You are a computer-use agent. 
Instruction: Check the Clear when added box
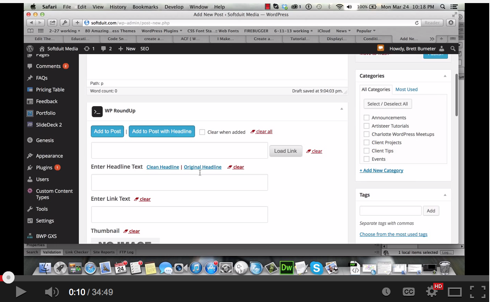[x=202, y=132]
